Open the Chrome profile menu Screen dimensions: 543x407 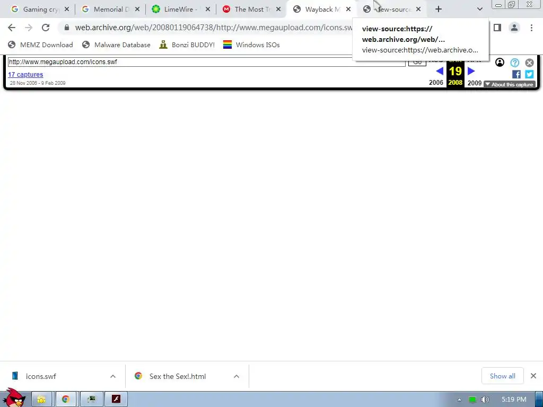(514, 28)
